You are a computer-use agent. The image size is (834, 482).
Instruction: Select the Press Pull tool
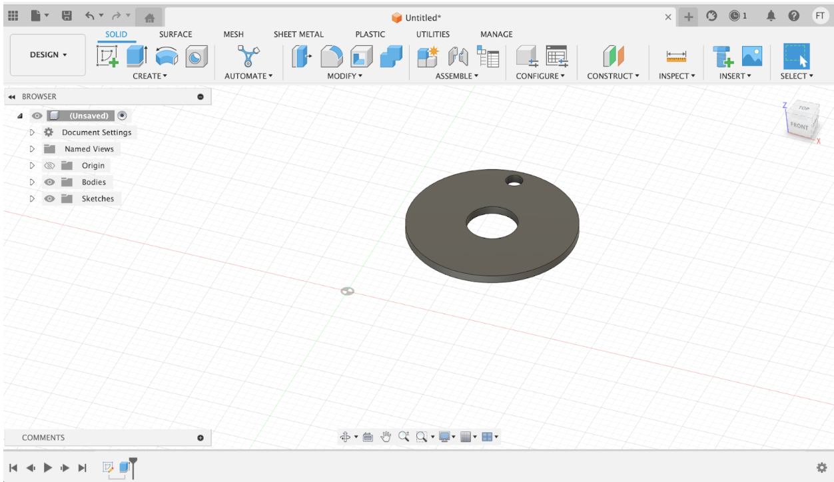click(302, 57)
